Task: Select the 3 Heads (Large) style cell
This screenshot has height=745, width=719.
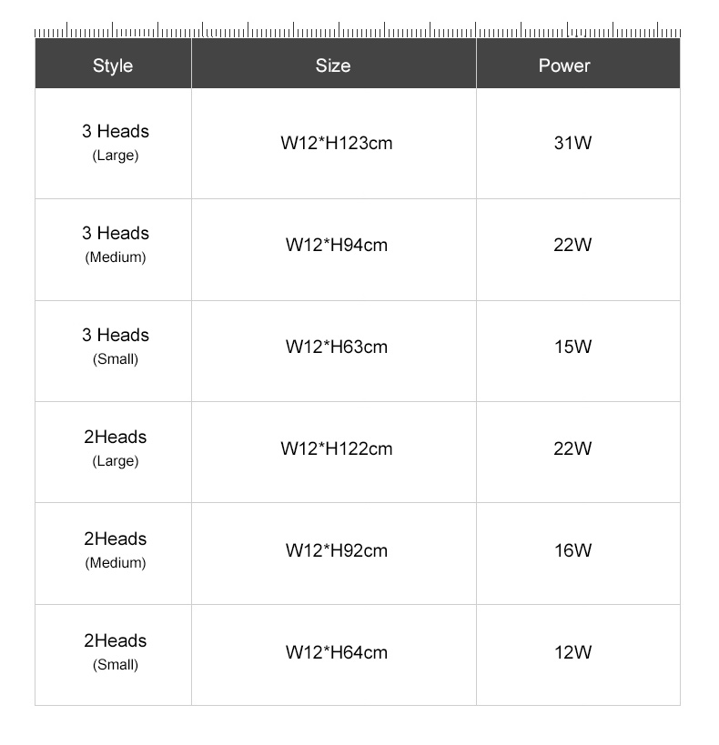Action: 113,144
